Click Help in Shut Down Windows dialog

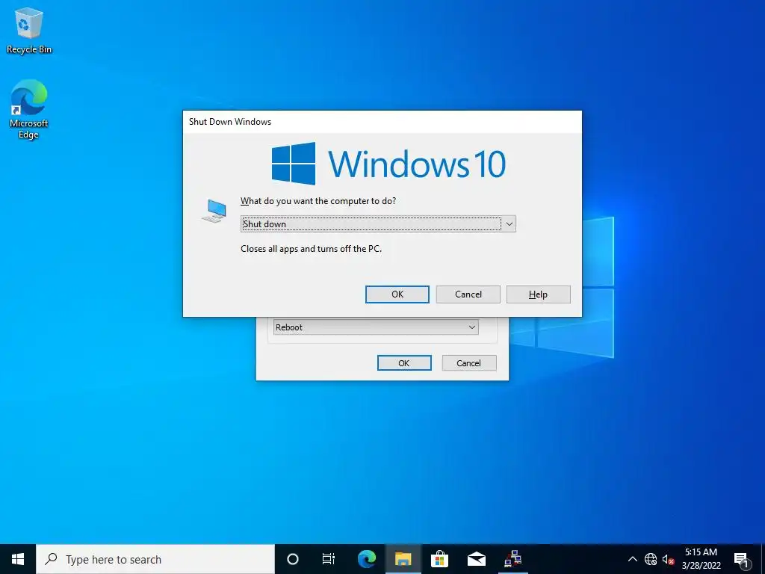pos(538,294)
